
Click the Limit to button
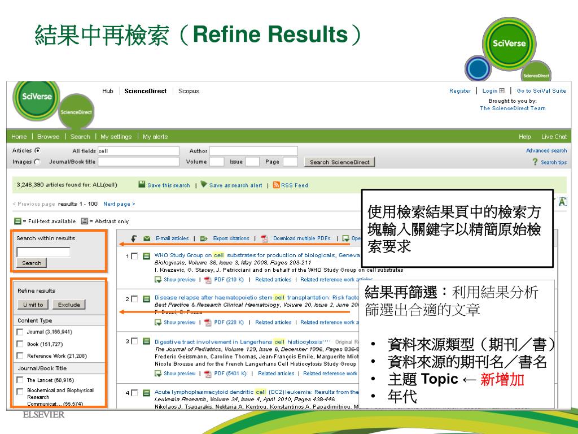coord(33,305)
